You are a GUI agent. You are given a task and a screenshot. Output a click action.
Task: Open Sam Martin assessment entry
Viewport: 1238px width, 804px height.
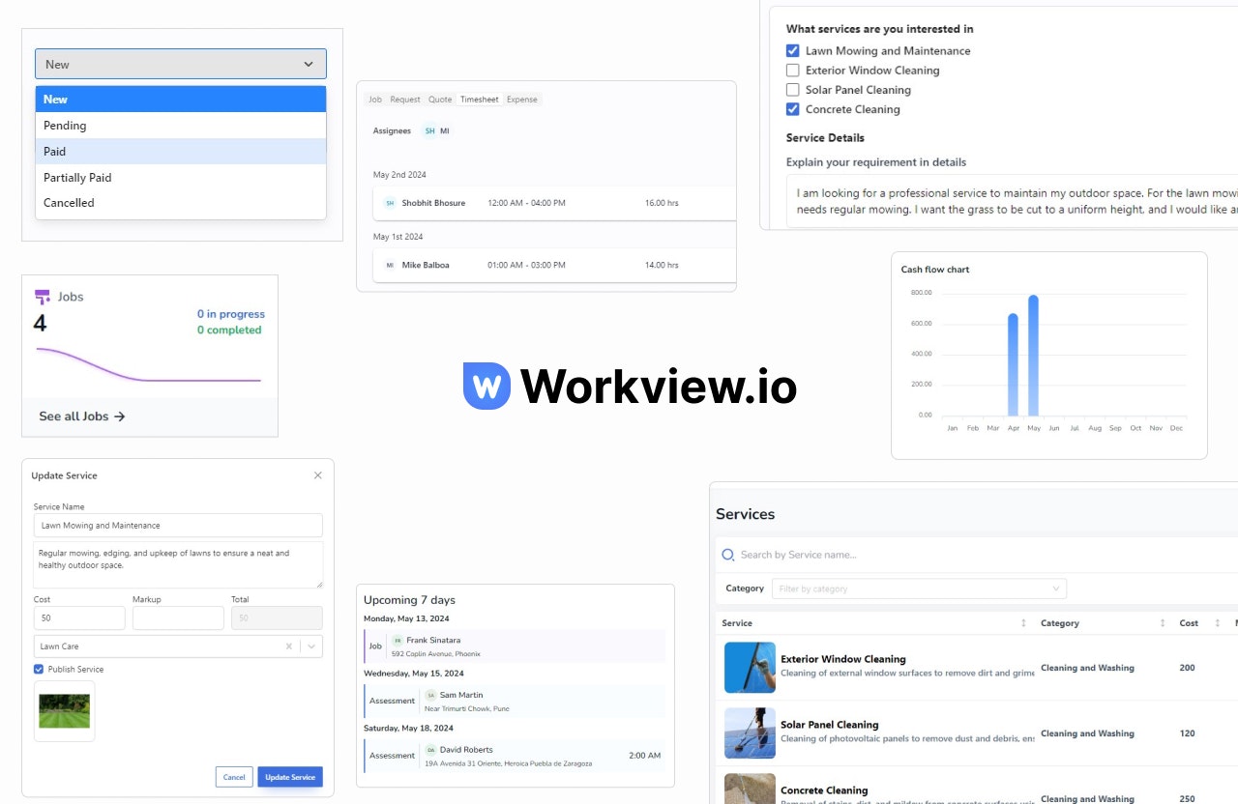515,701
